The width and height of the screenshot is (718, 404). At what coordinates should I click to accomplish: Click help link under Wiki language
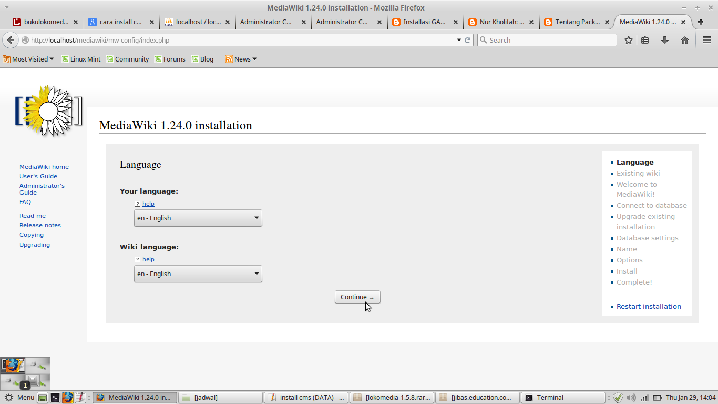point(148,259)
